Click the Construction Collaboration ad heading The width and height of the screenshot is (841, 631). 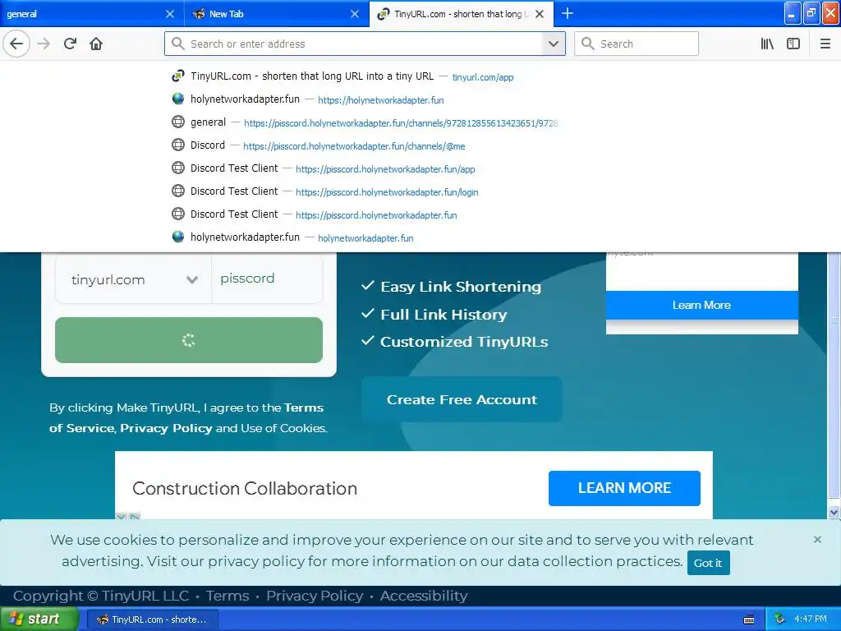click(x=245, y=488)
